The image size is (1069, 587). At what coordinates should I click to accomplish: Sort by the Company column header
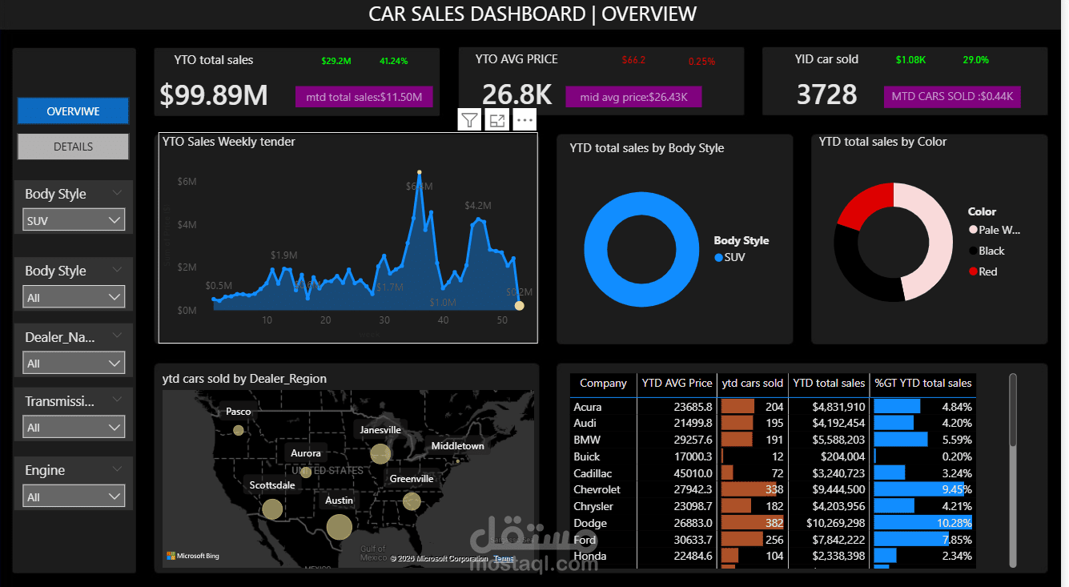coord(603,384)
